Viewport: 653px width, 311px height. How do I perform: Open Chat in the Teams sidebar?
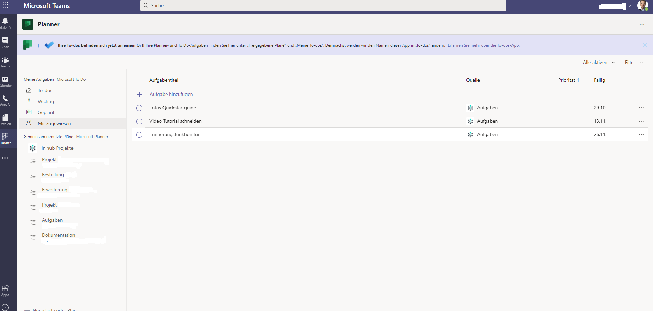coord(5,43)
